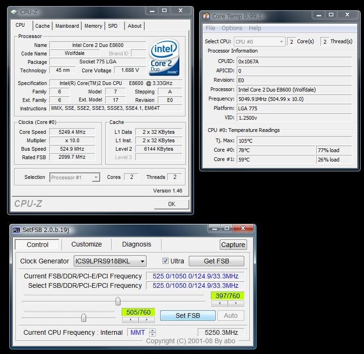
Task: Click the Core Speed 5249.4 MHz value
Action: point(72,132)
